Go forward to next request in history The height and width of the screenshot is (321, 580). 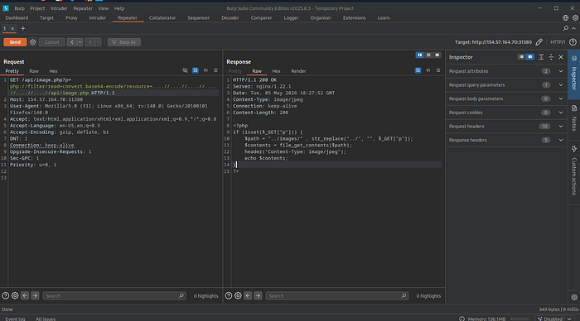coord(89,42)
